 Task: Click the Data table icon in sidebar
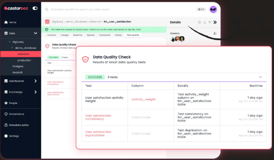coord(6,33)
